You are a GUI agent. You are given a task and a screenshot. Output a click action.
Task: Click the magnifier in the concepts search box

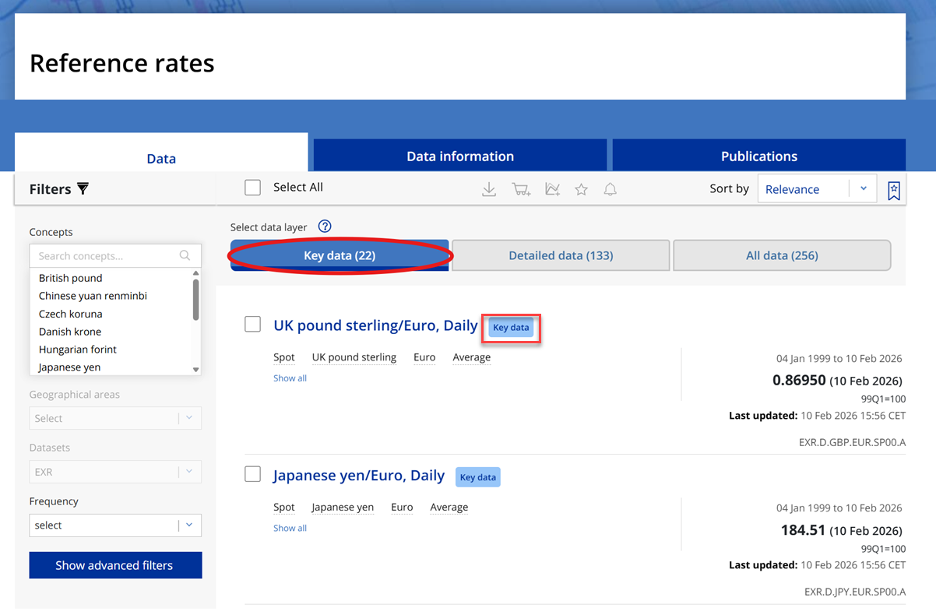tap(185, 255)
